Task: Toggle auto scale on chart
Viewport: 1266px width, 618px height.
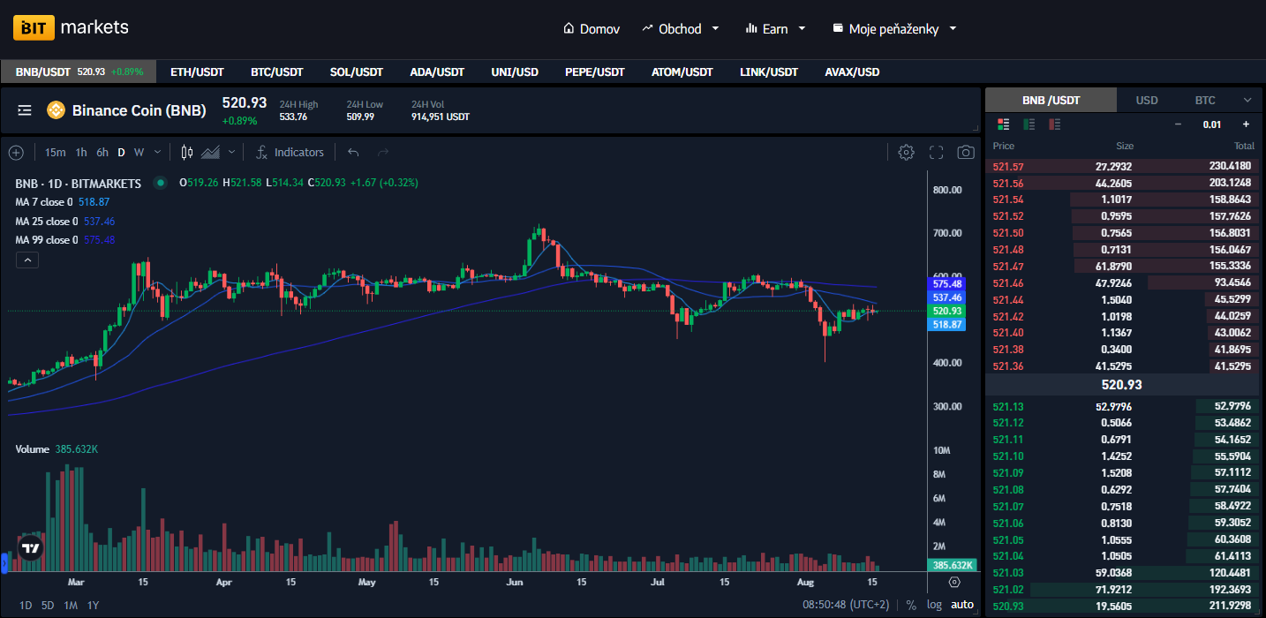Action: point(962,605)
